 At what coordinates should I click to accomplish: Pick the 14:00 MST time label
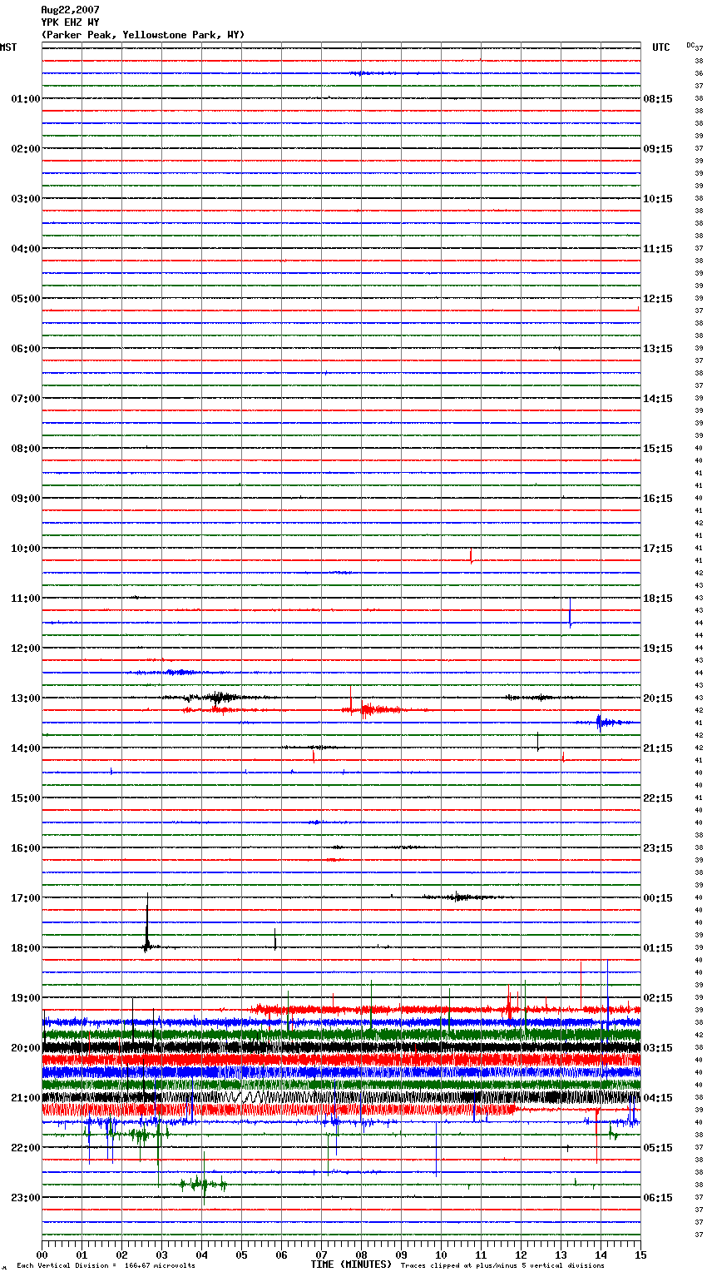click(25, 748)
